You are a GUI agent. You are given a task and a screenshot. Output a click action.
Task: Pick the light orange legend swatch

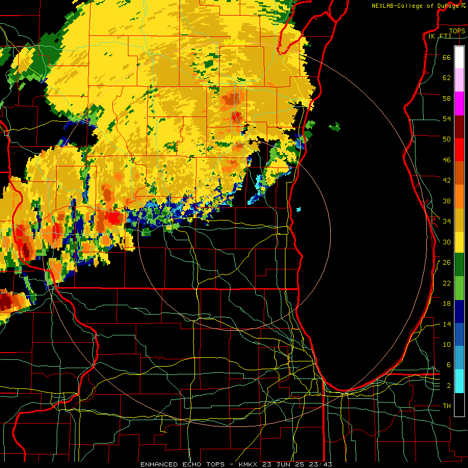pos(459,196)
